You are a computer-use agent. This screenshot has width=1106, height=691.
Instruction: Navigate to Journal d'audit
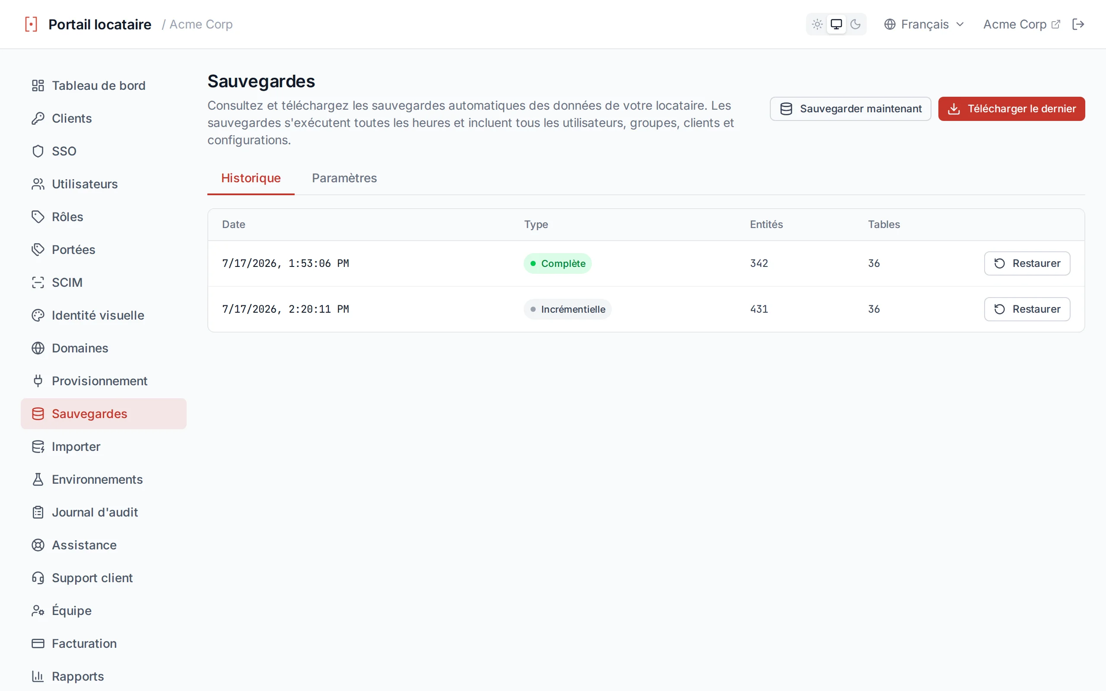(103, 512)
